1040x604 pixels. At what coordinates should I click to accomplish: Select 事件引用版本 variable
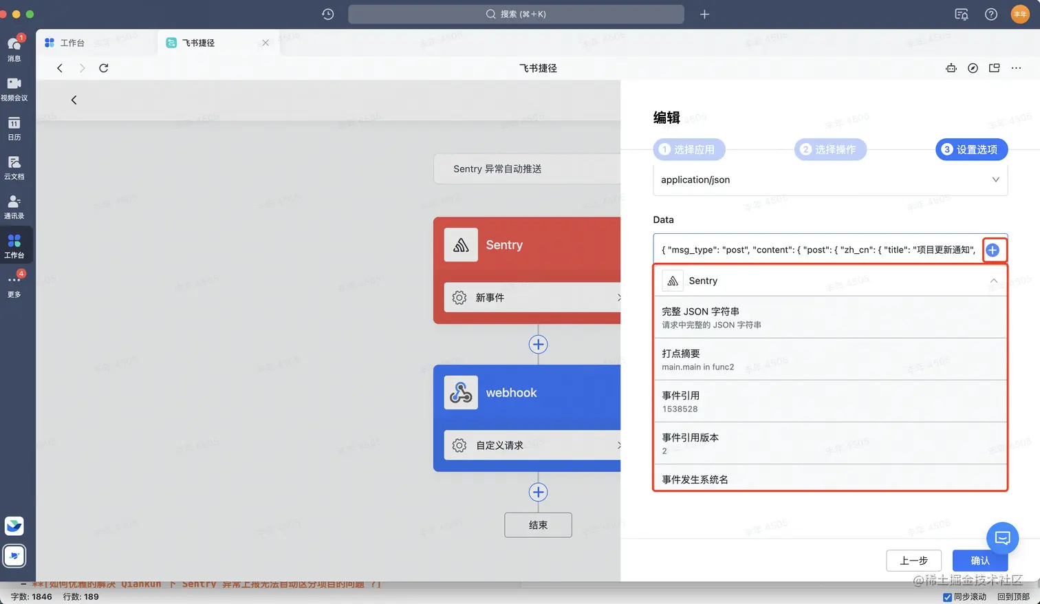coord(830,443)
